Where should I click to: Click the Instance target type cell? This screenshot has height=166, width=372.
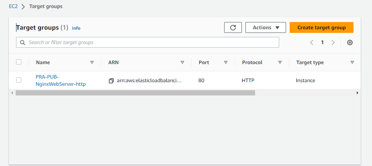pos(306,81)
